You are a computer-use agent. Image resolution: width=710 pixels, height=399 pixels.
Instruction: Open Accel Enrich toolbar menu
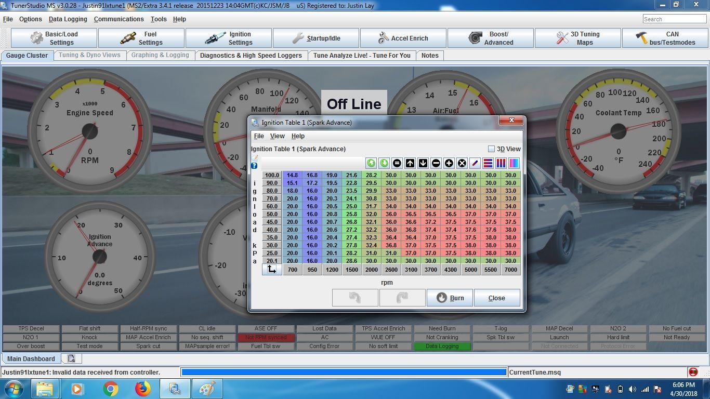403,38
